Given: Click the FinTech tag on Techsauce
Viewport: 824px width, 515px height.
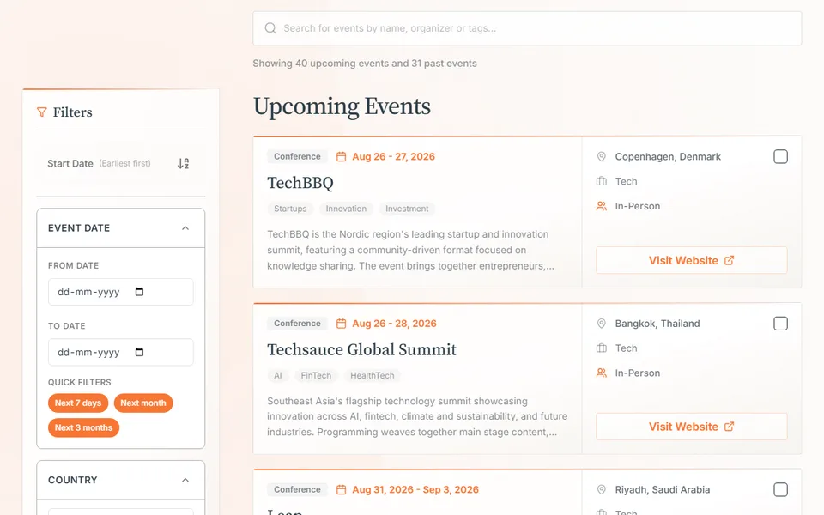Looking at the screenshot, I should point(316,375).
